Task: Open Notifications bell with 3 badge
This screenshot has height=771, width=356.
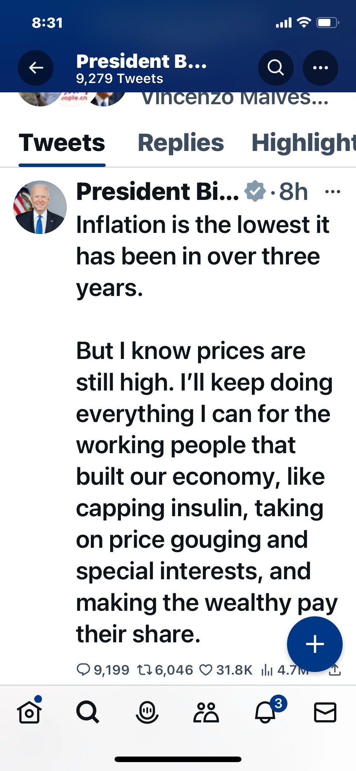Action: [x=266, y=712]
